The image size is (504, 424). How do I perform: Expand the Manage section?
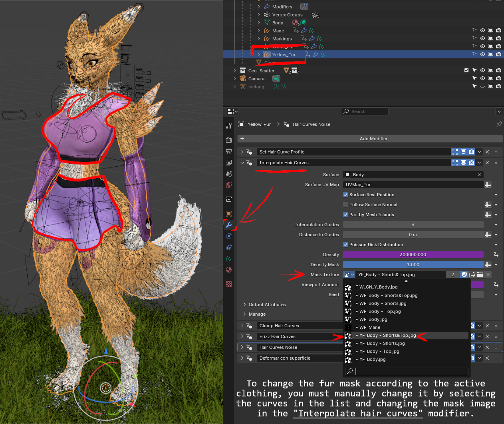coord(244,314)
